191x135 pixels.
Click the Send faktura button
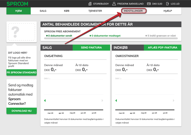point(91,48)
